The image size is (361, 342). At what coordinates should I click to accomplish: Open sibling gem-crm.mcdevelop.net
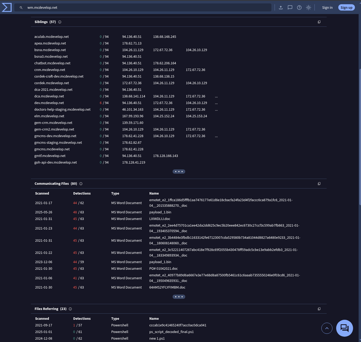click(53, 123)
